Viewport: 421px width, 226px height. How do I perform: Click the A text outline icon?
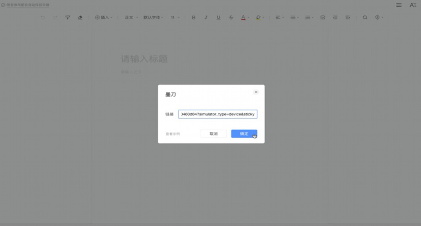(x=413, y=5)
